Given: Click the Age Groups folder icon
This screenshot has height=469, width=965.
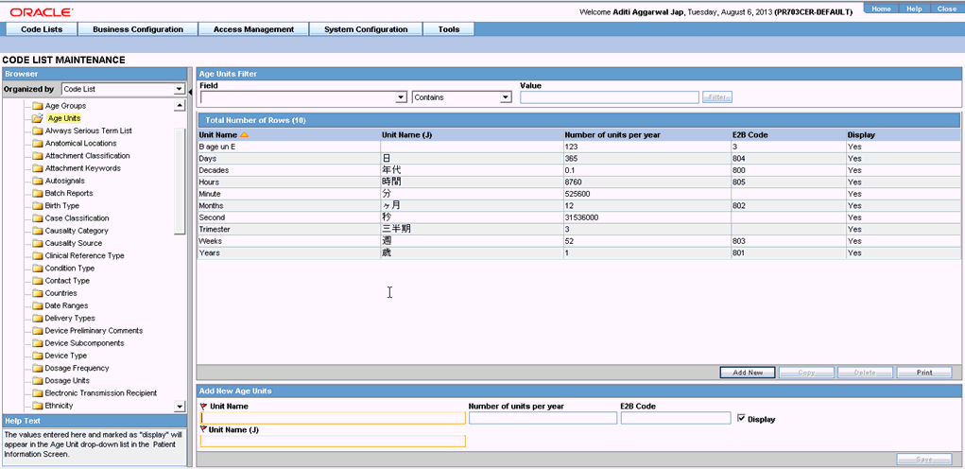Looking at the screenshot, I should 37,106.
